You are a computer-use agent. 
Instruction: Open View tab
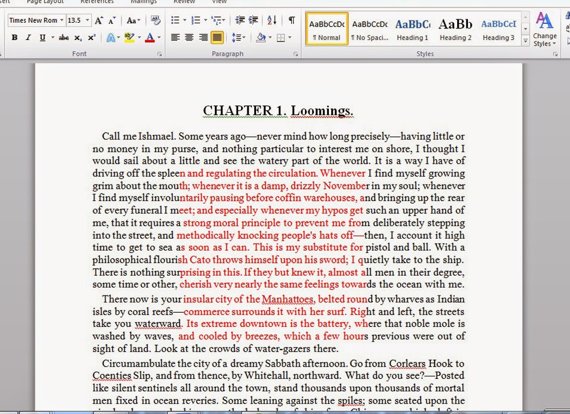(x=219, y=2)
